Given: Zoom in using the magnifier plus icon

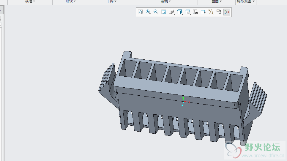Looking at the screenshot, I should [x=148, y=12].
